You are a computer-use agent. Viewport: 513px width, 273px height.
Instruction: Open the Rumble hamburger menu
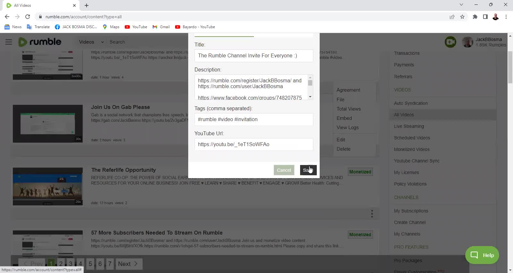pyautogui.click(x=9, y=42)
